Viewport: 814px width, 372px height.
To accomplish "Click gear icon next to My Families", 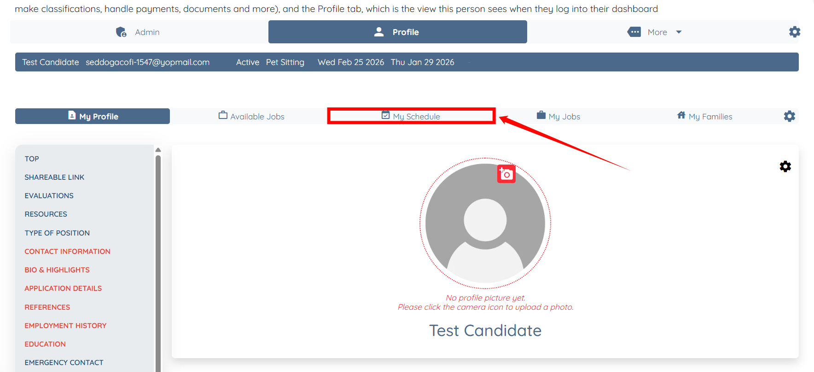I will (x=789, y=116).
